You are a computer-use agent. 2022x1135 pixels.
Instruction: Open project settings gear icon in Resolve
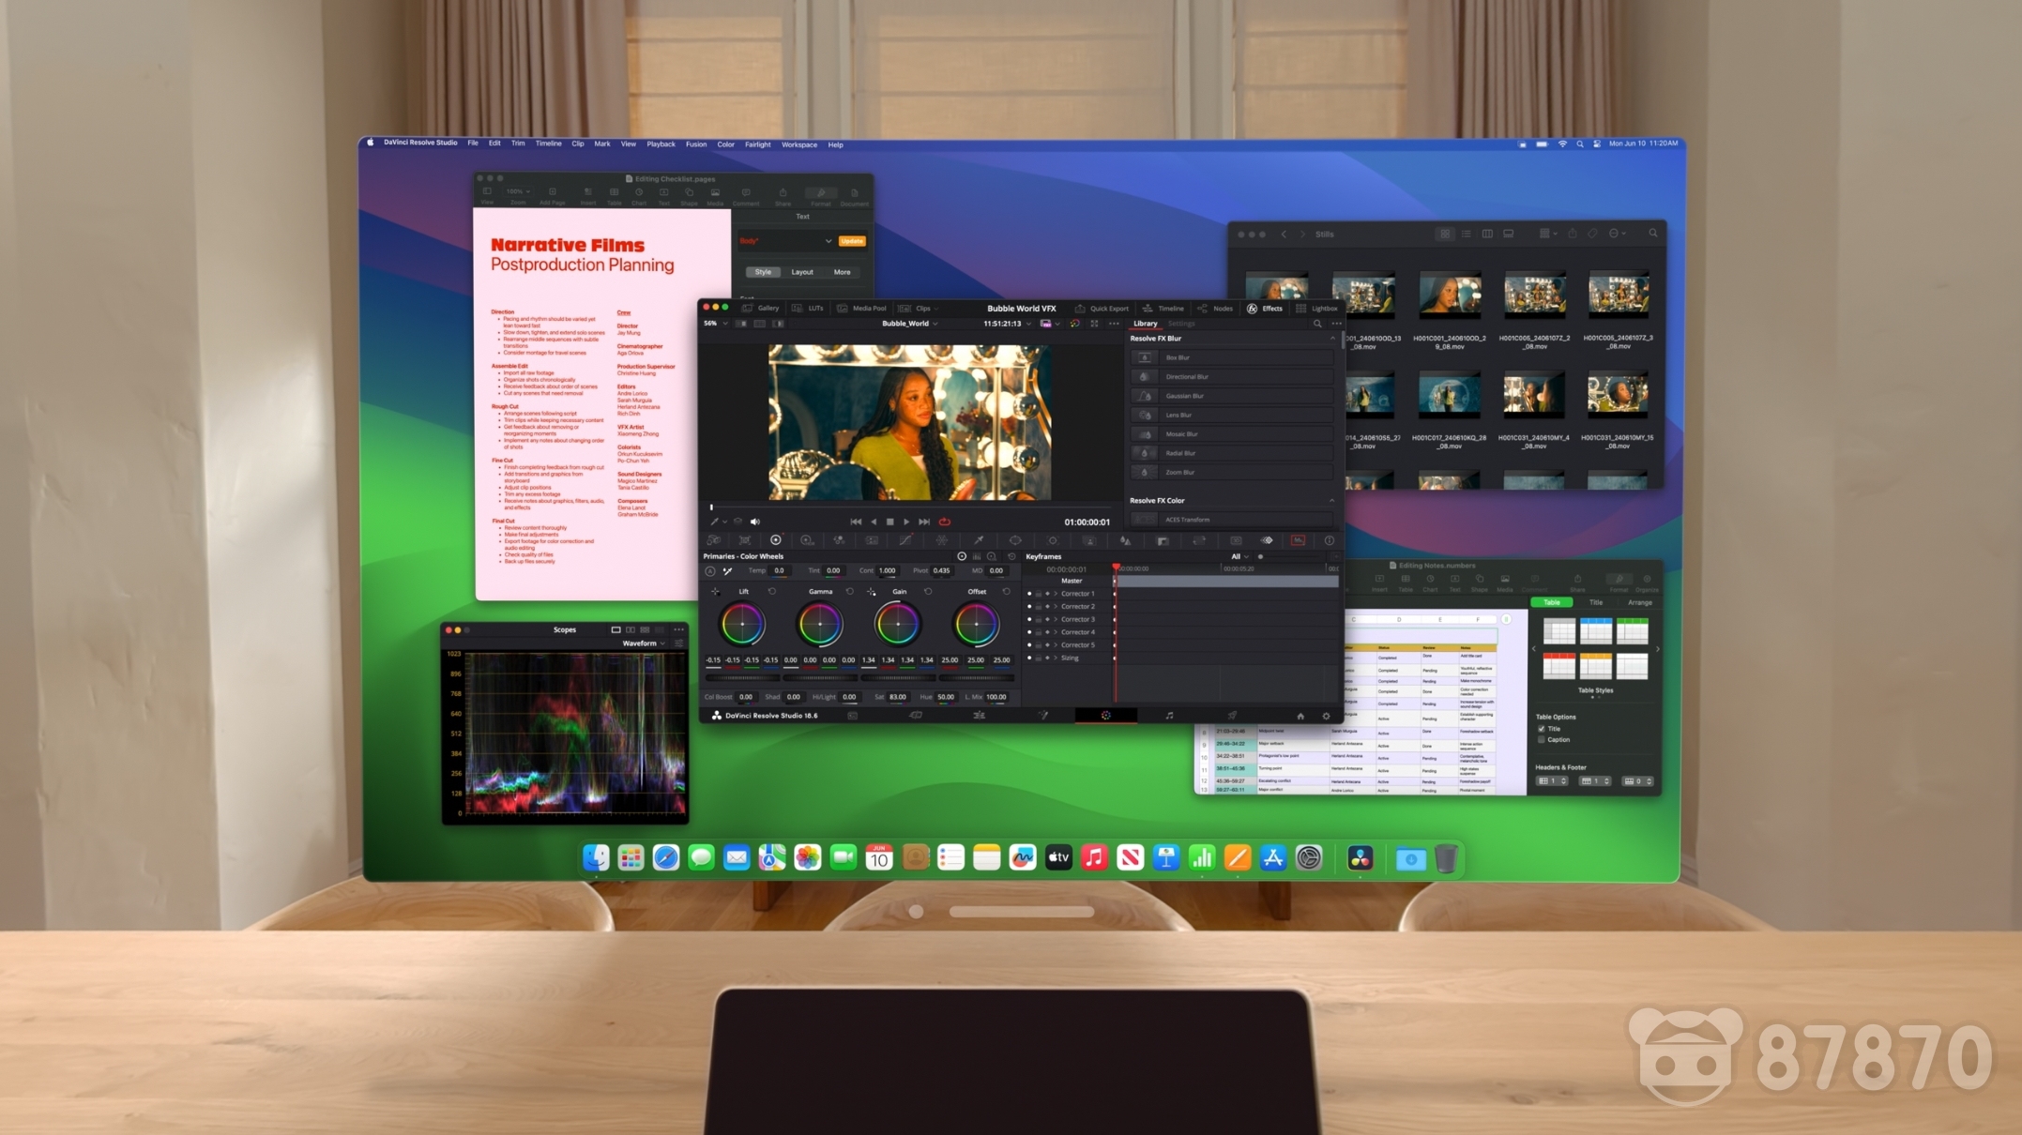[1326, 716]
